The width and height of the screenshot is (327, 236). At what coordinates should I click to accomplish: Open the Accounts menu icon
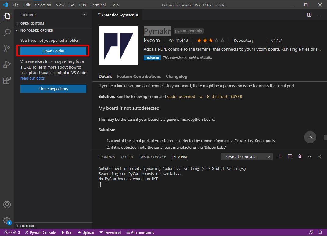point(7,205)
